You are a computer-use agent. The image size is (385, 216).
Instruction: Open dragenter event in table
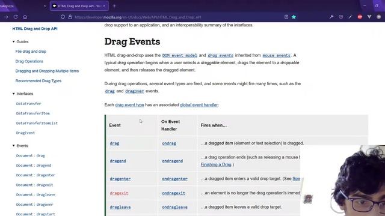[120, 179]
